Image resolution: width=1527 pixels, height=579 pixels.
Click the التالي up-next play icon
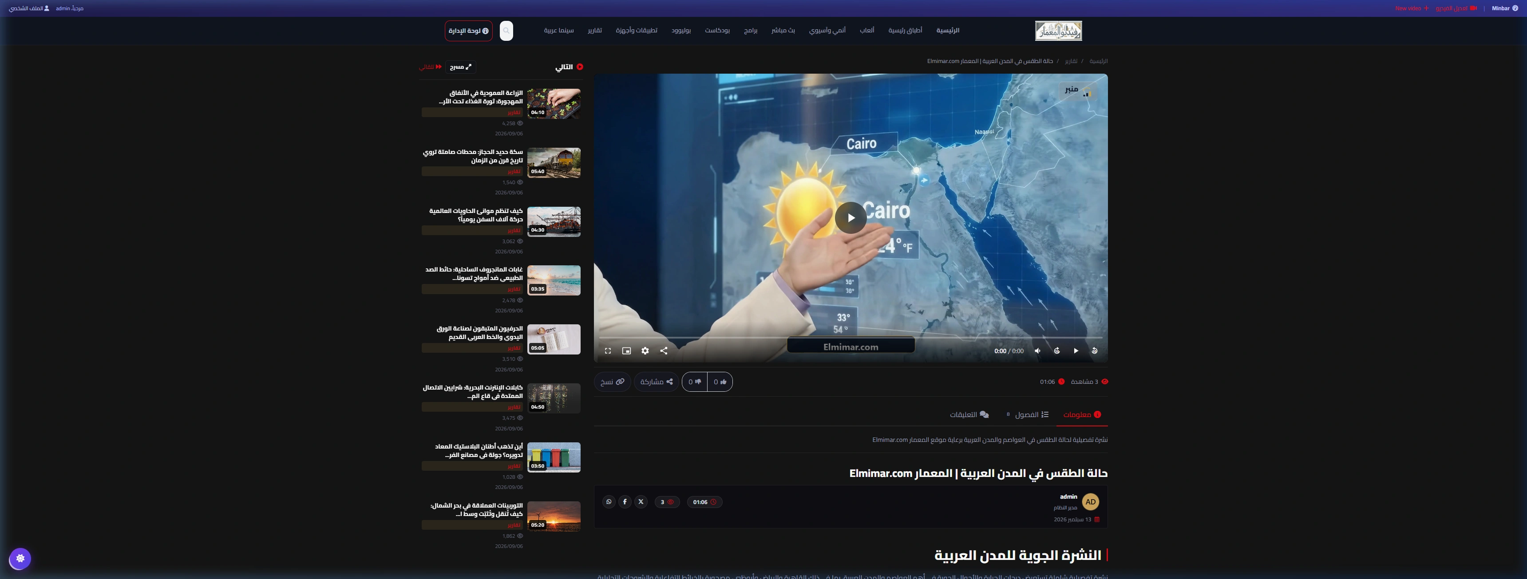580,67
